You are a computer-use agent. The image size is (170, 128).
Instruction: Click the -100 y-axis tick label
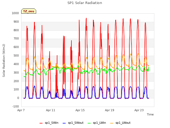16,106
